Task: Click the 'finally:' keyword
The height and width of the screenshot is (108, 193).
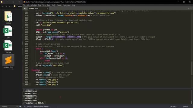Action: (x=36, y=70)
